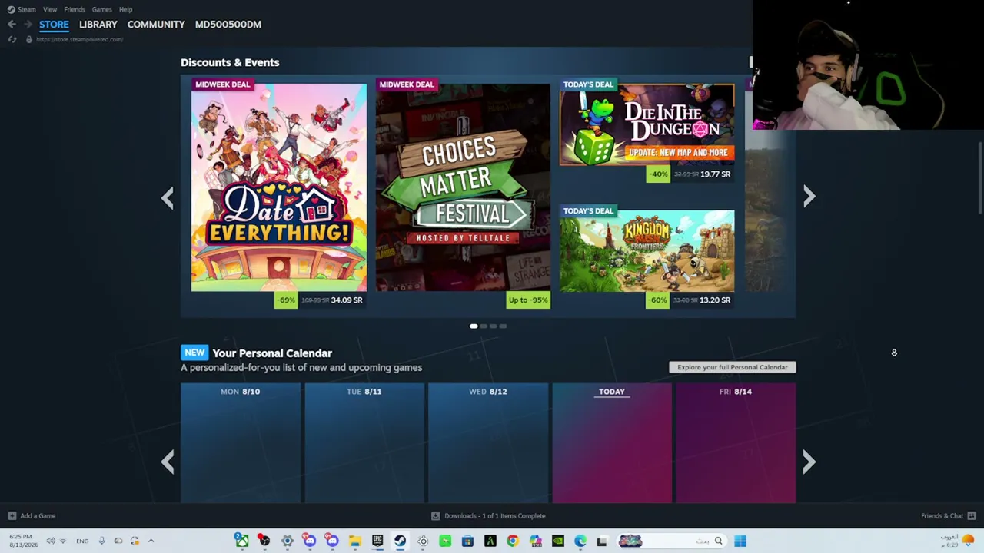This screenshot has height=553, width=984.
Task: Open the Friends menu
Action: [75, 9]
